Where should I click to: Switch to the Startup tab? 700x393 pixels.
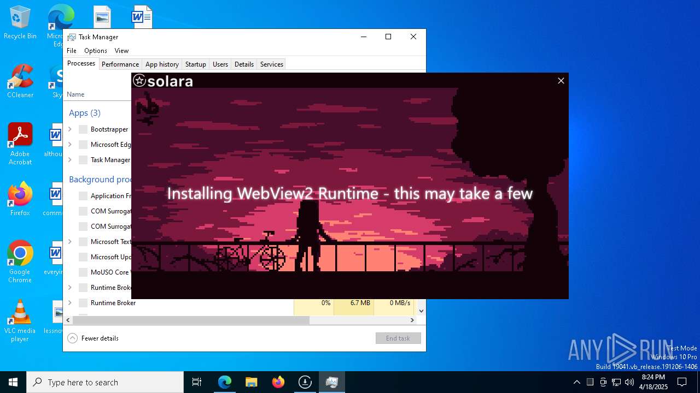click(195, 64)
